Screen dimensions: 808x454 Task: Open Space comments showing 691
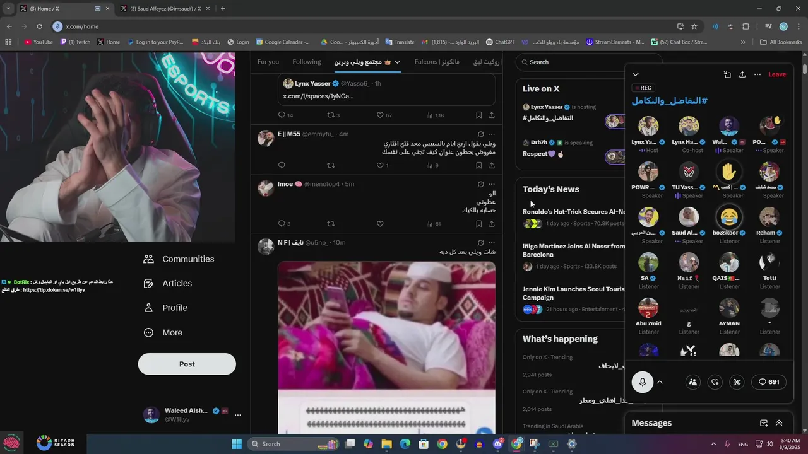(769, 382)
